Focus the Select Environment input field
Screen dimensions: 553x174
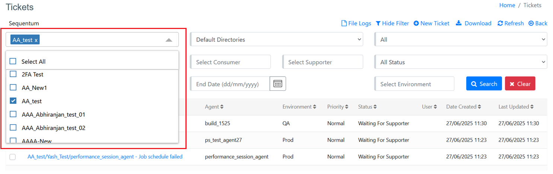pyautogui.click(x=414, y=84)
